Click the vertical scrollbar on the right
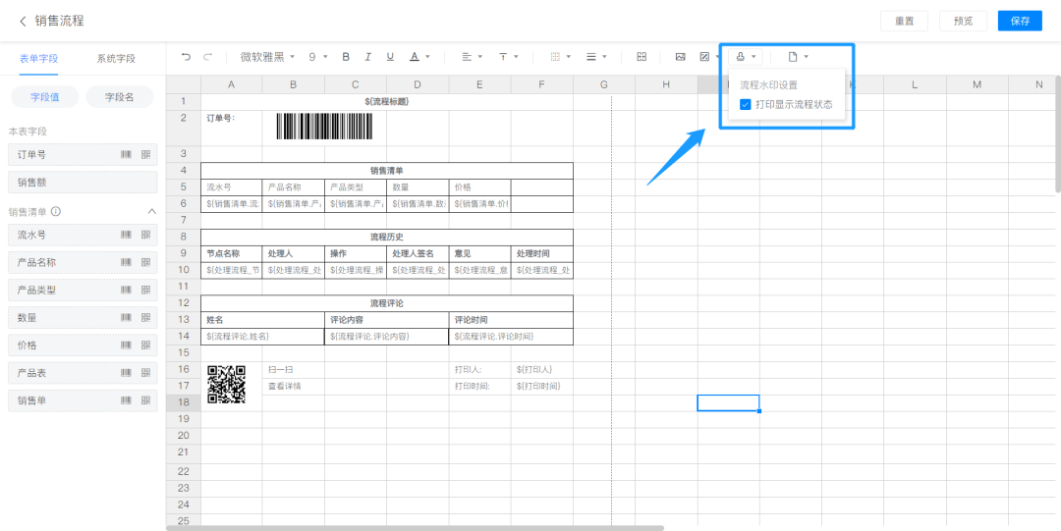 1058,133
